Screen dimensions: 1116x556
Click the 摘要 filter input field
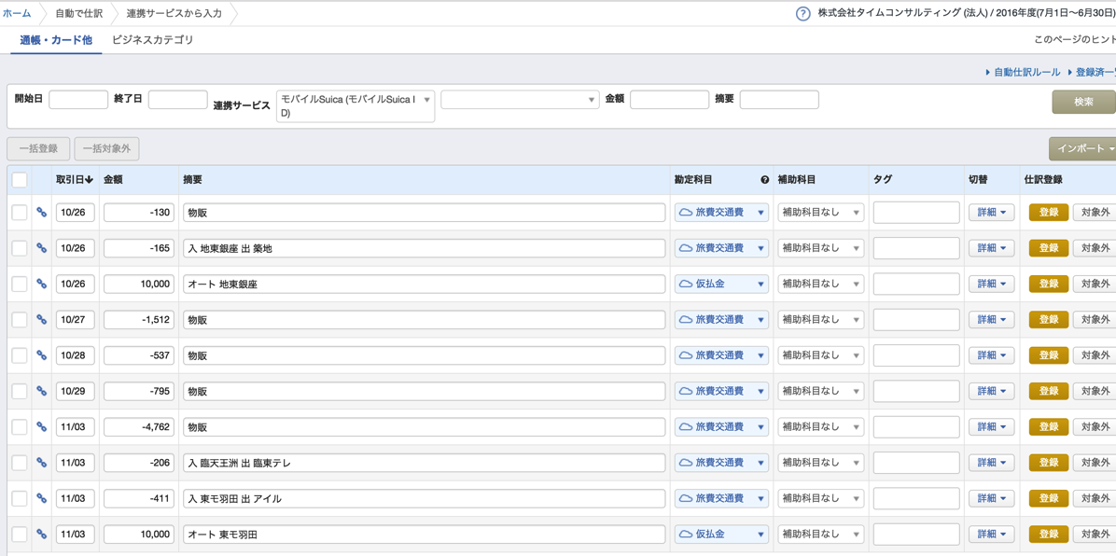pos(779,99)
